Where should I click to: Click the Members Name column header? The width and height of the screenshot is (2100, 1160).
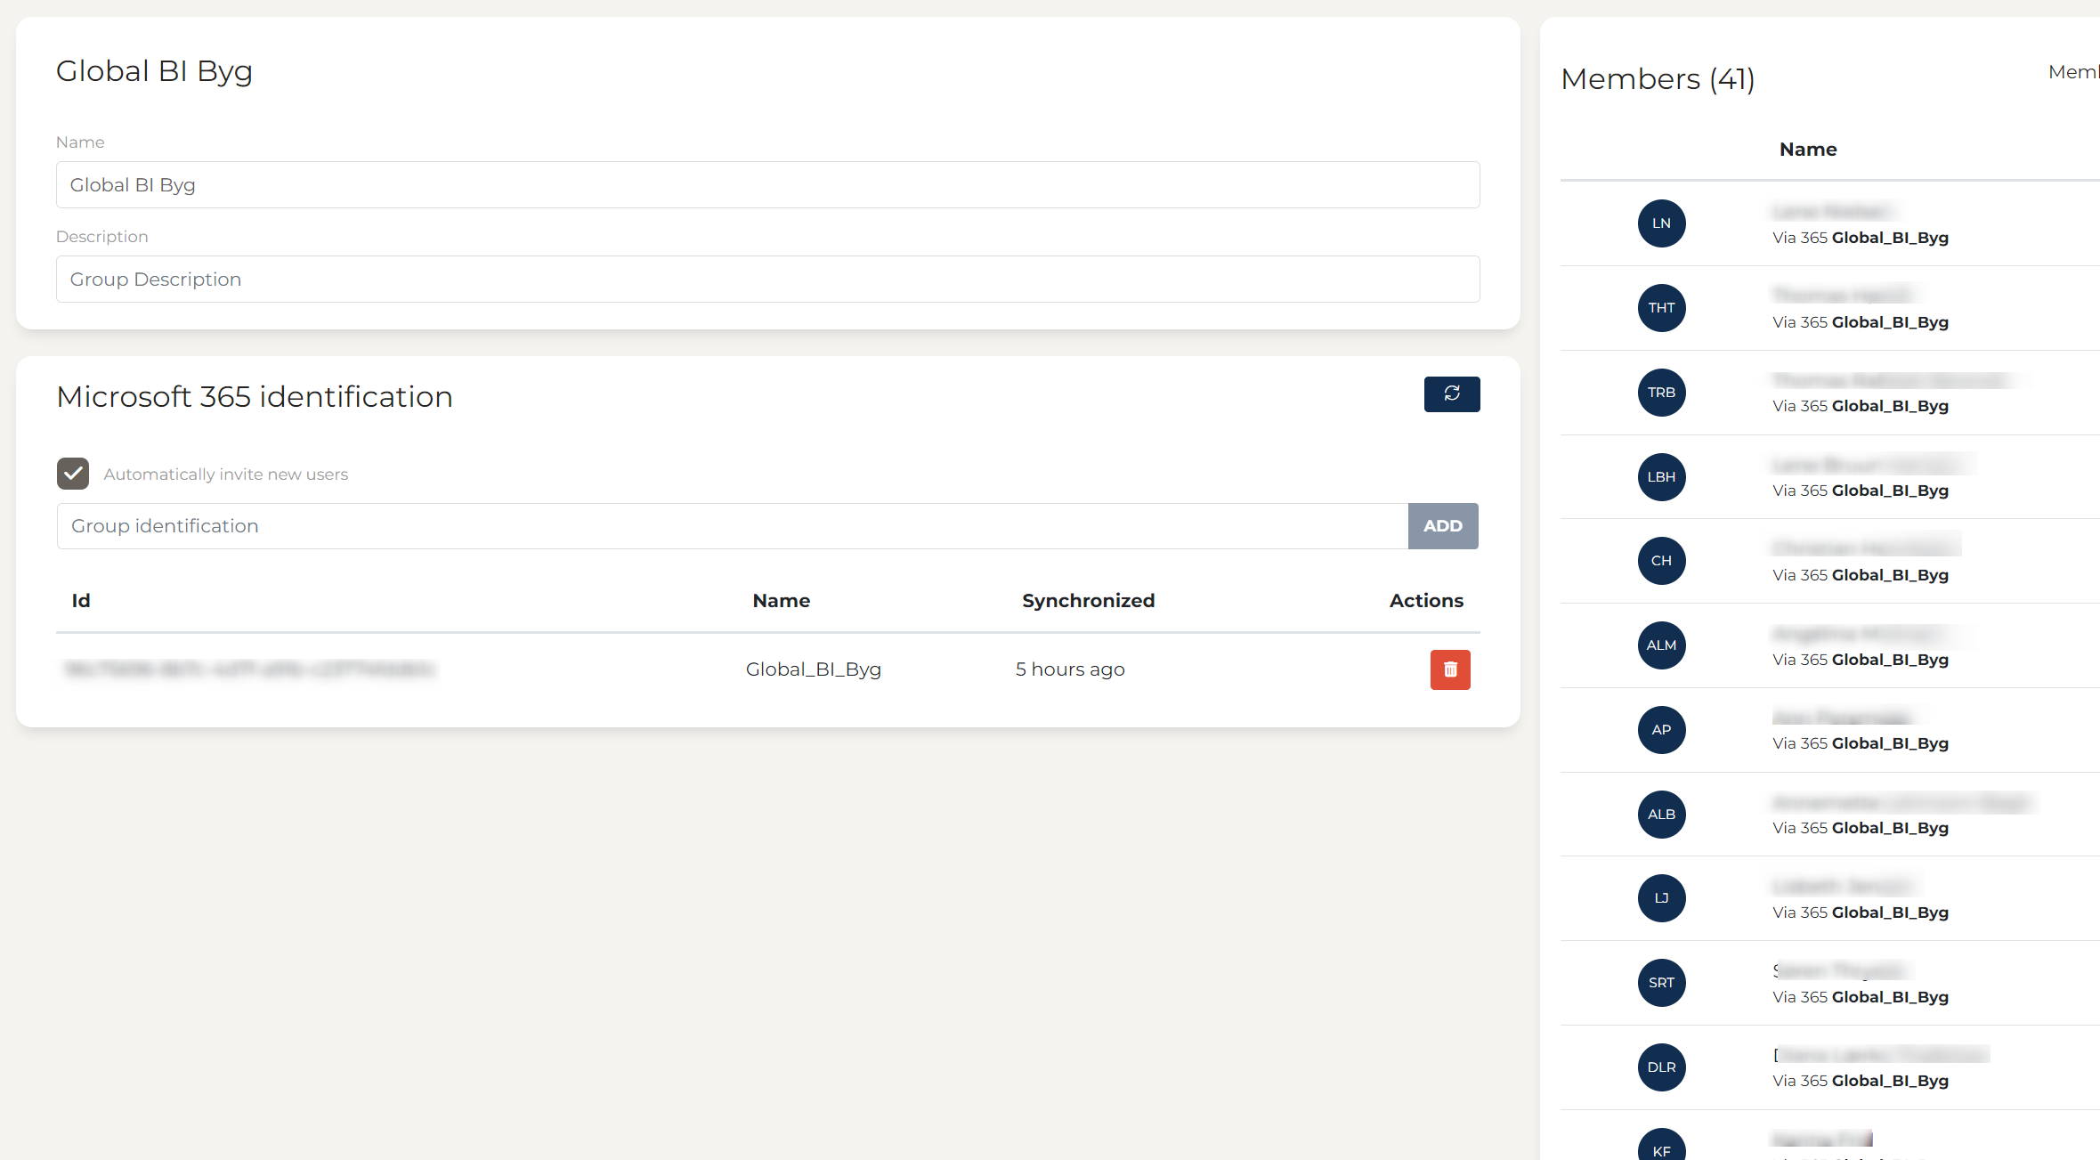(1807, 150)
